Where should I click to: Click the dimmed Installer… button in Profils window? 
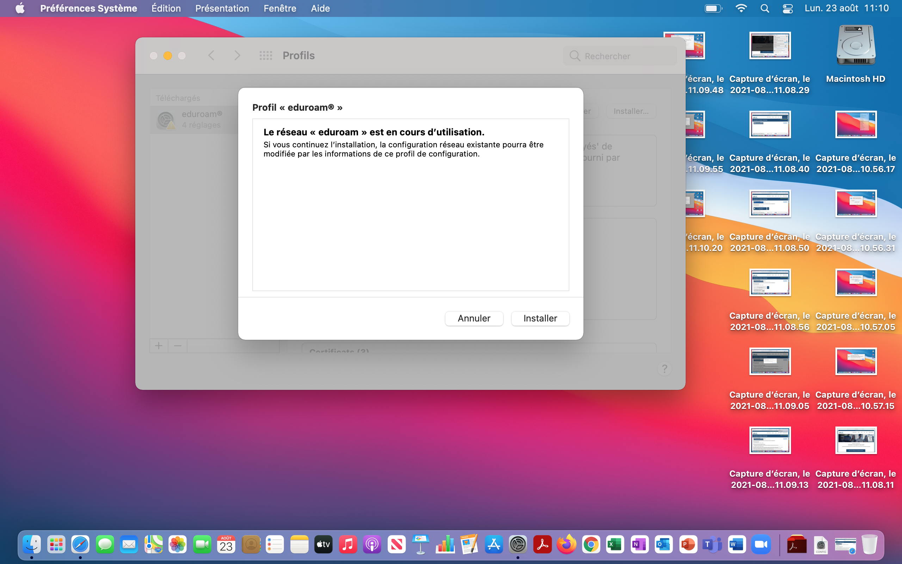[631, 111]
